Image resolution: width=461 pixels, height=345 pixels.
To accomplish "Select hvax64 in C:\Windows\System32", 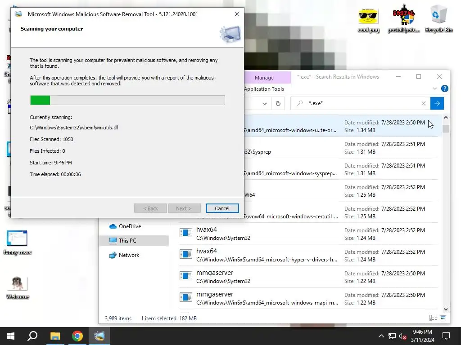I will coord(308,234).
